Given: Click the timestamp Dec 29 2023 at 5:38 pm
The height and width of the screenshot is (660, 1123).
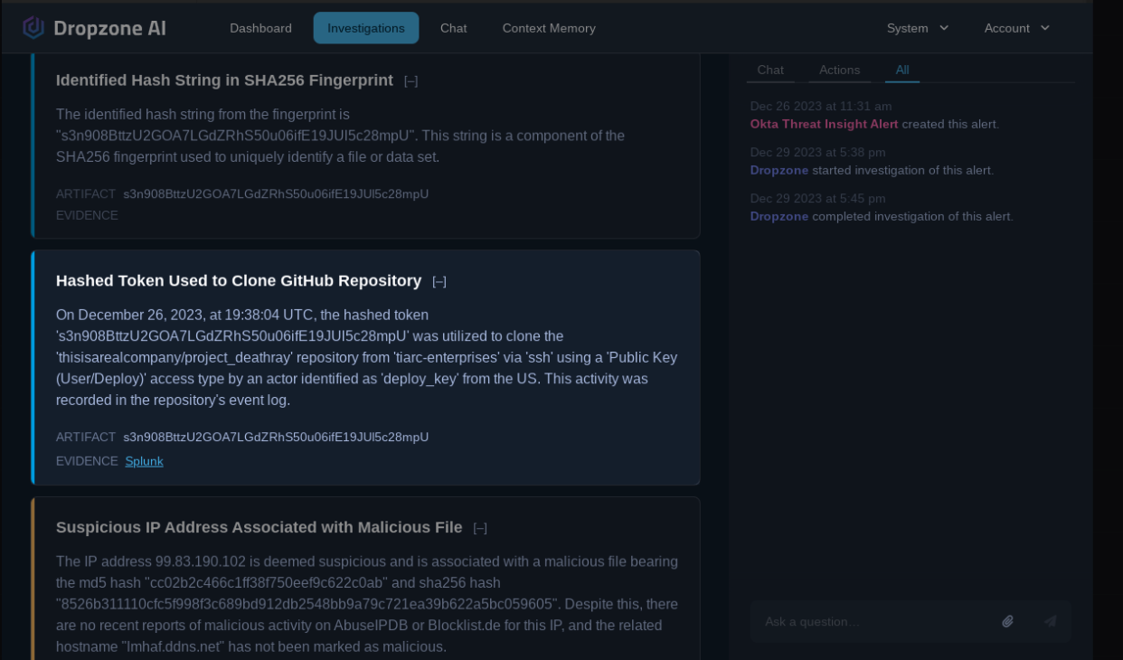Looking at the screenshot, I should pyautogui.click(x=817, y=153).
